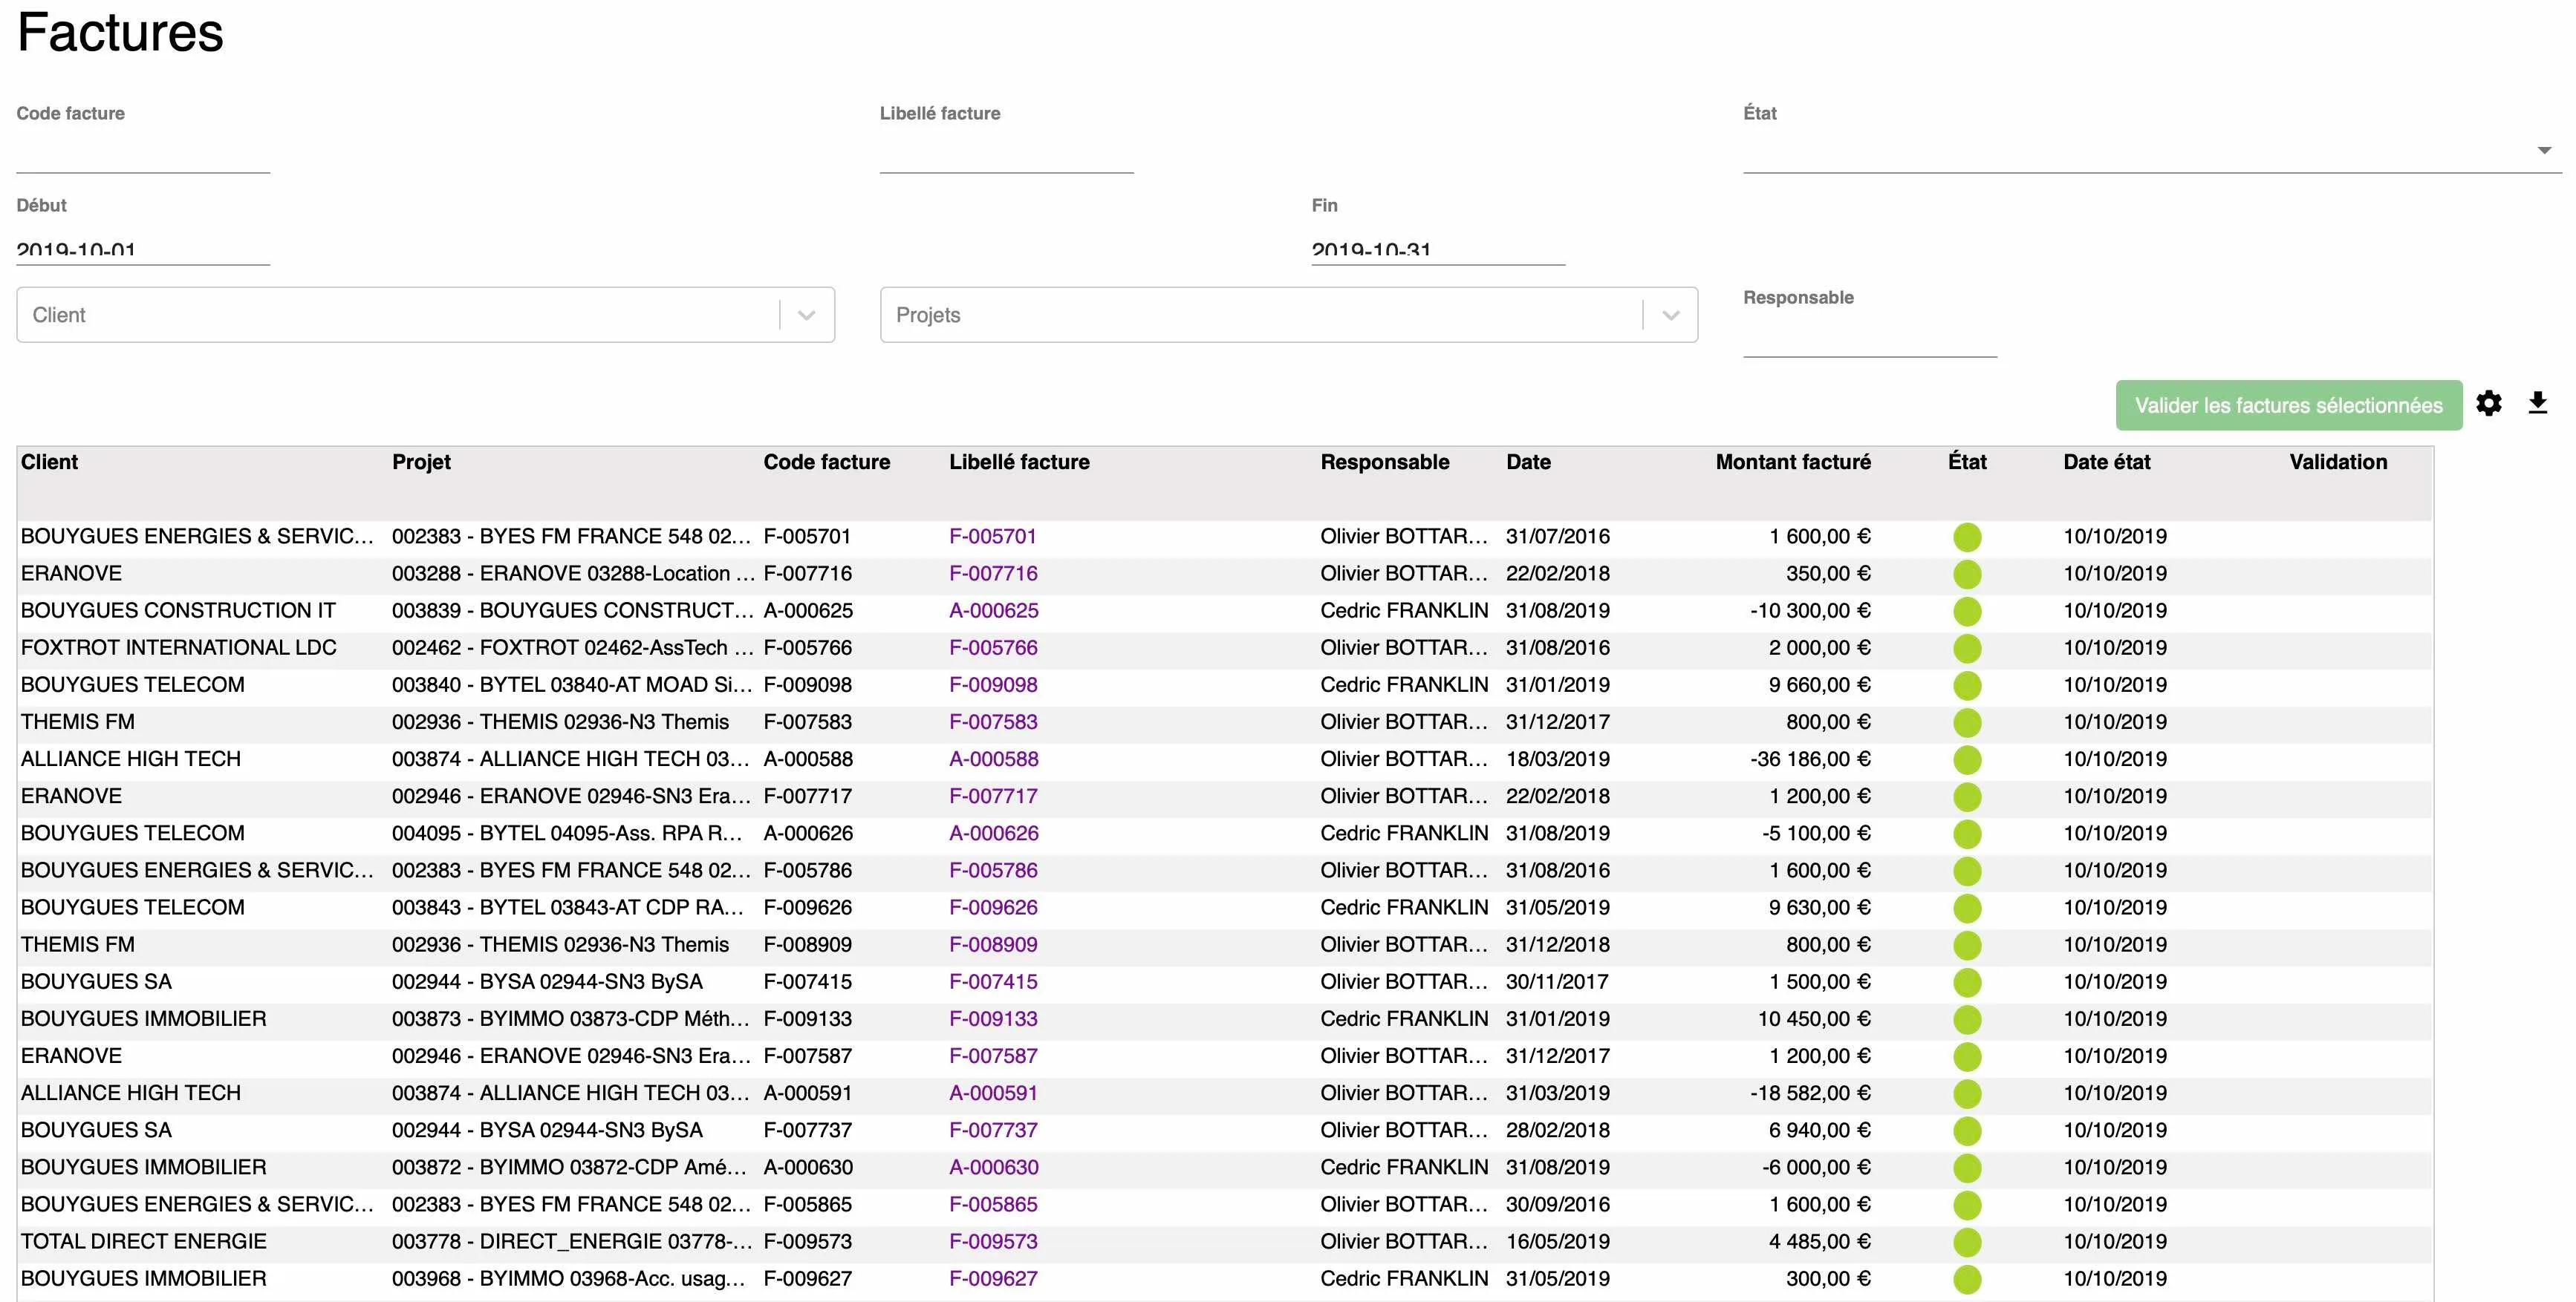Click green status dot for F-009133 row
2576x1302 pixels.
pos(1967,1019)
